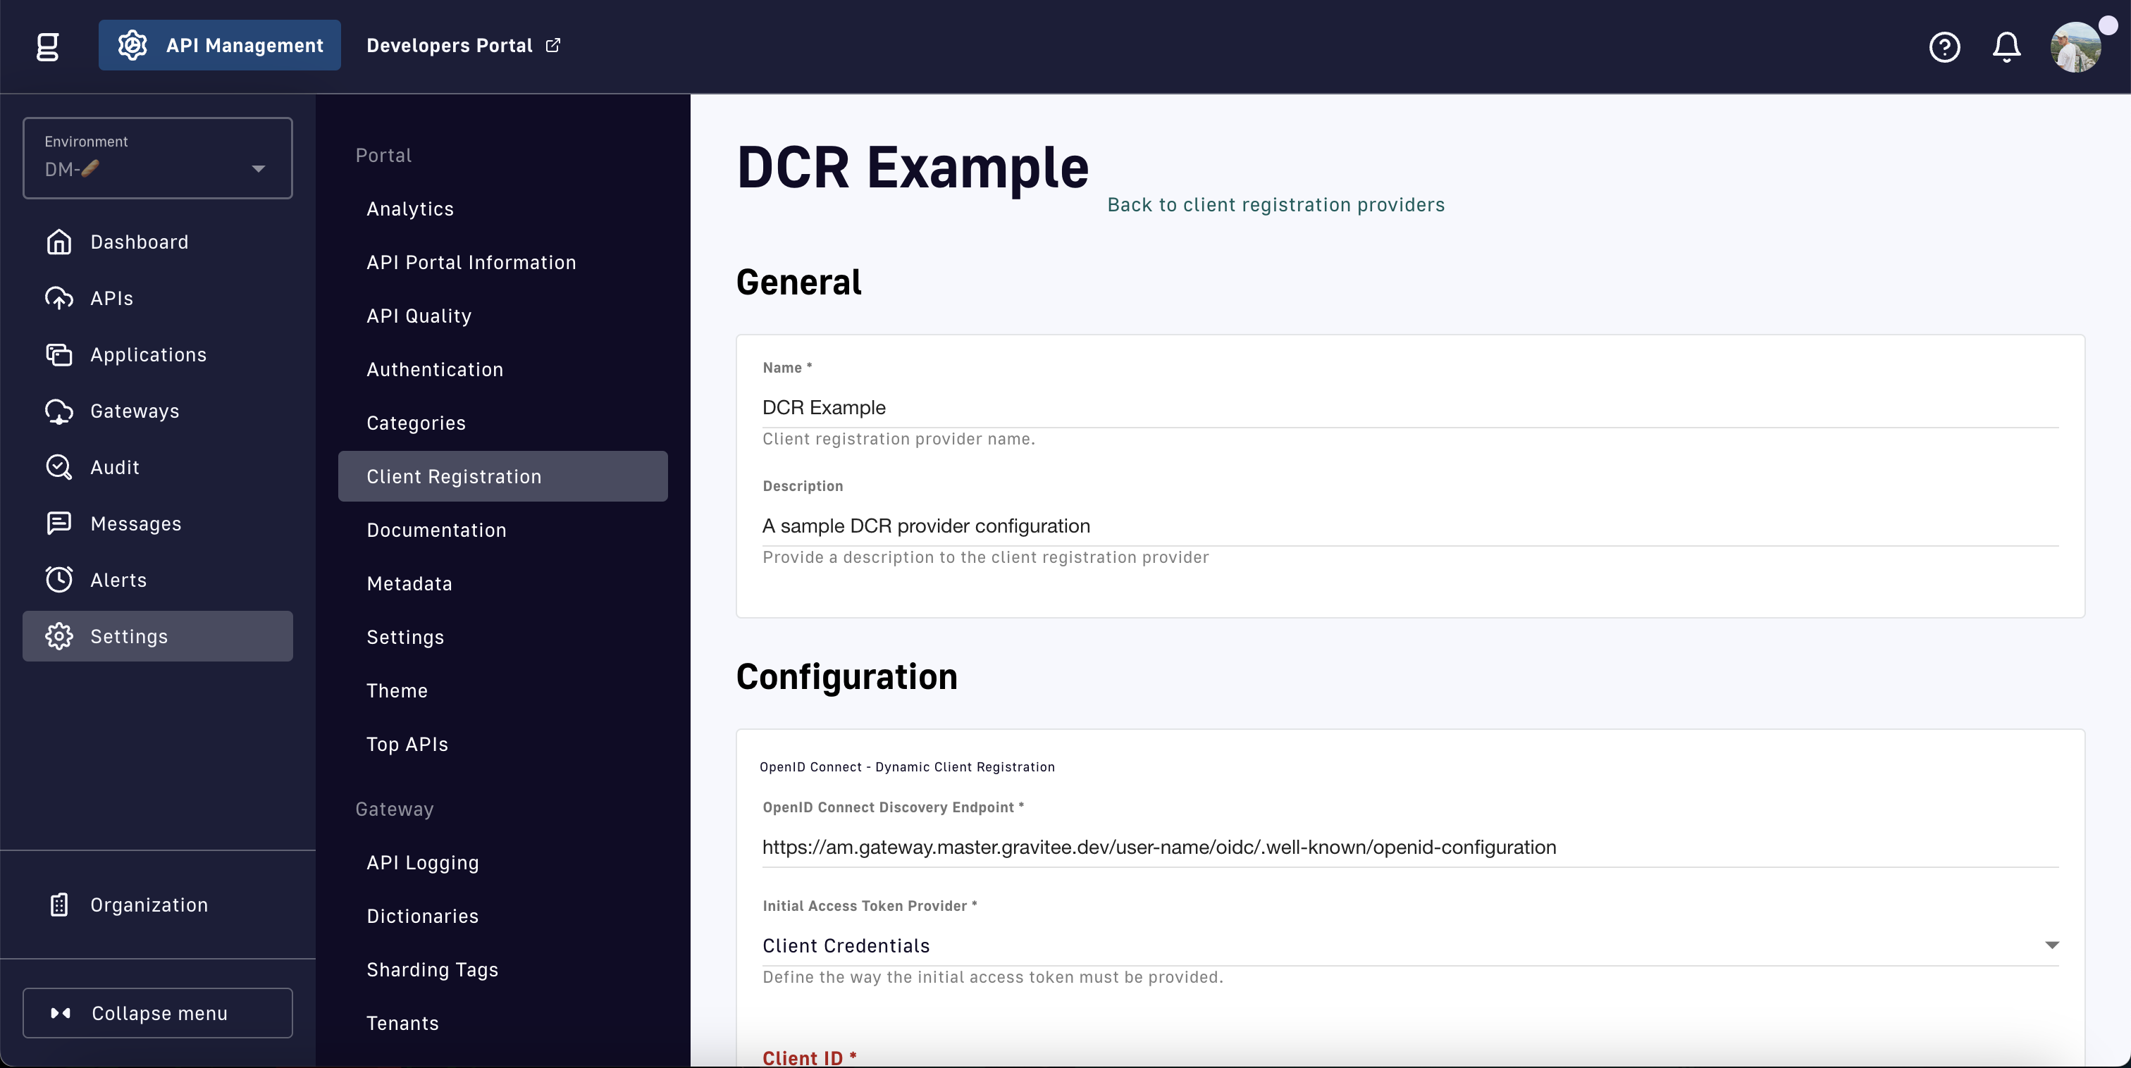The height and width of the screenshot is (1068, 2131).
Task: Select API Logging in Gateway section
Action: 422,863
